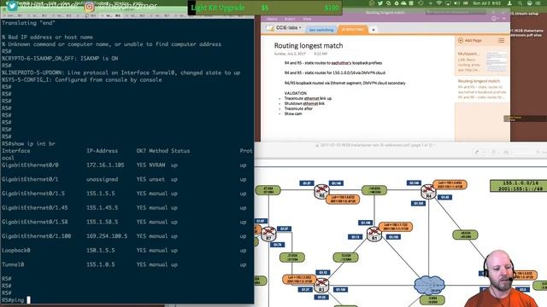Click the ISAKMP is ON log line
The height and width of the screenshot is (307, 547).
[x=60, y=59]
